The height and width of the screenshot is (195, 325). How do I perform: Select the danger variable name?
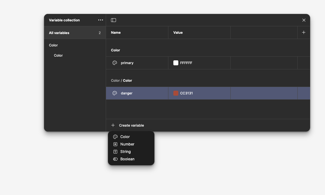point(127,93)
